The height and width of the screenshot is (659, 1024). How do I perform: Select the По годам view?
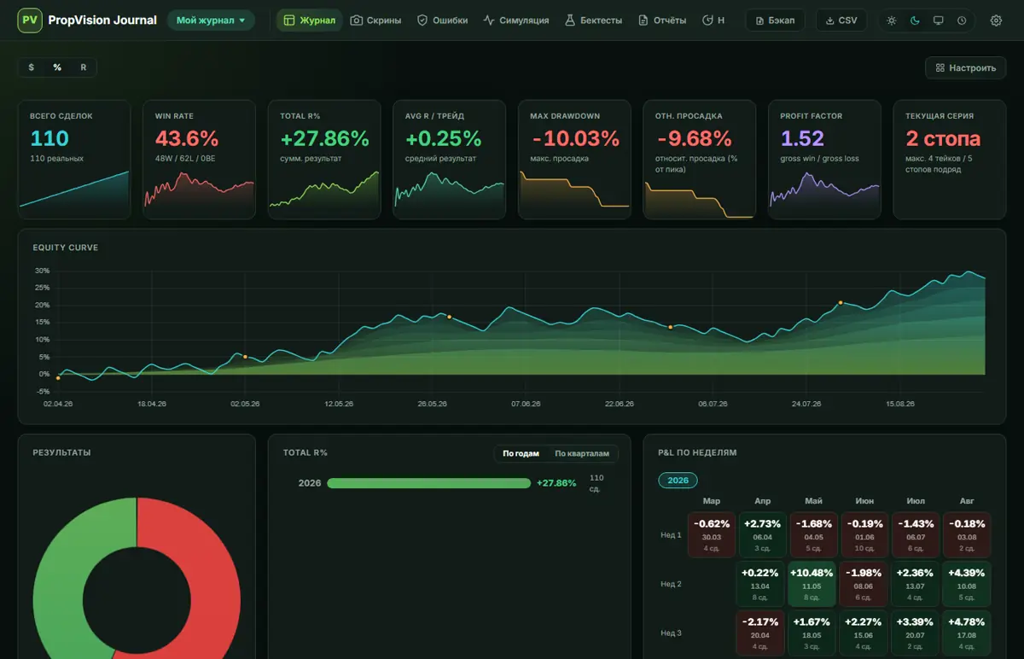[x=521, y=453]
